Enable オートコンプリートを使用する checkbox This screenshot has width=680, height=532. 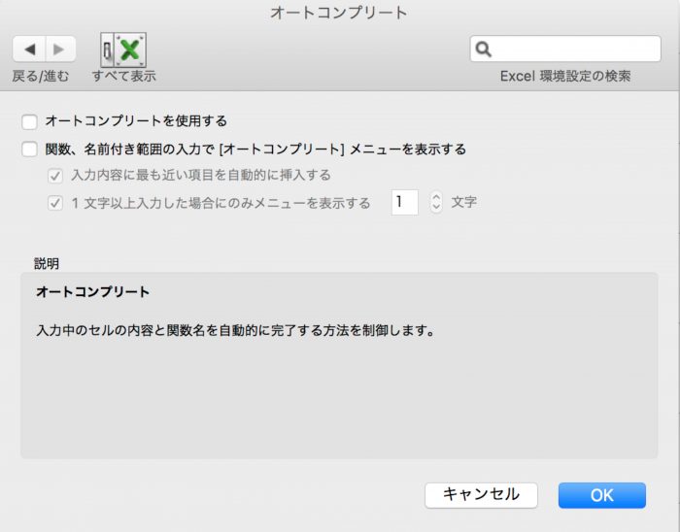coord(29,121)
